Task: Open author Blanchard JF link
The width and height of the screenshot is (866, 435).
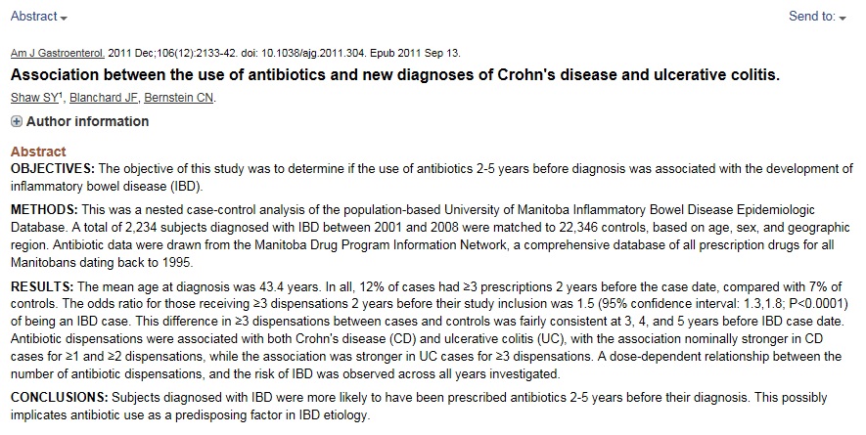Action: [104, 99]
